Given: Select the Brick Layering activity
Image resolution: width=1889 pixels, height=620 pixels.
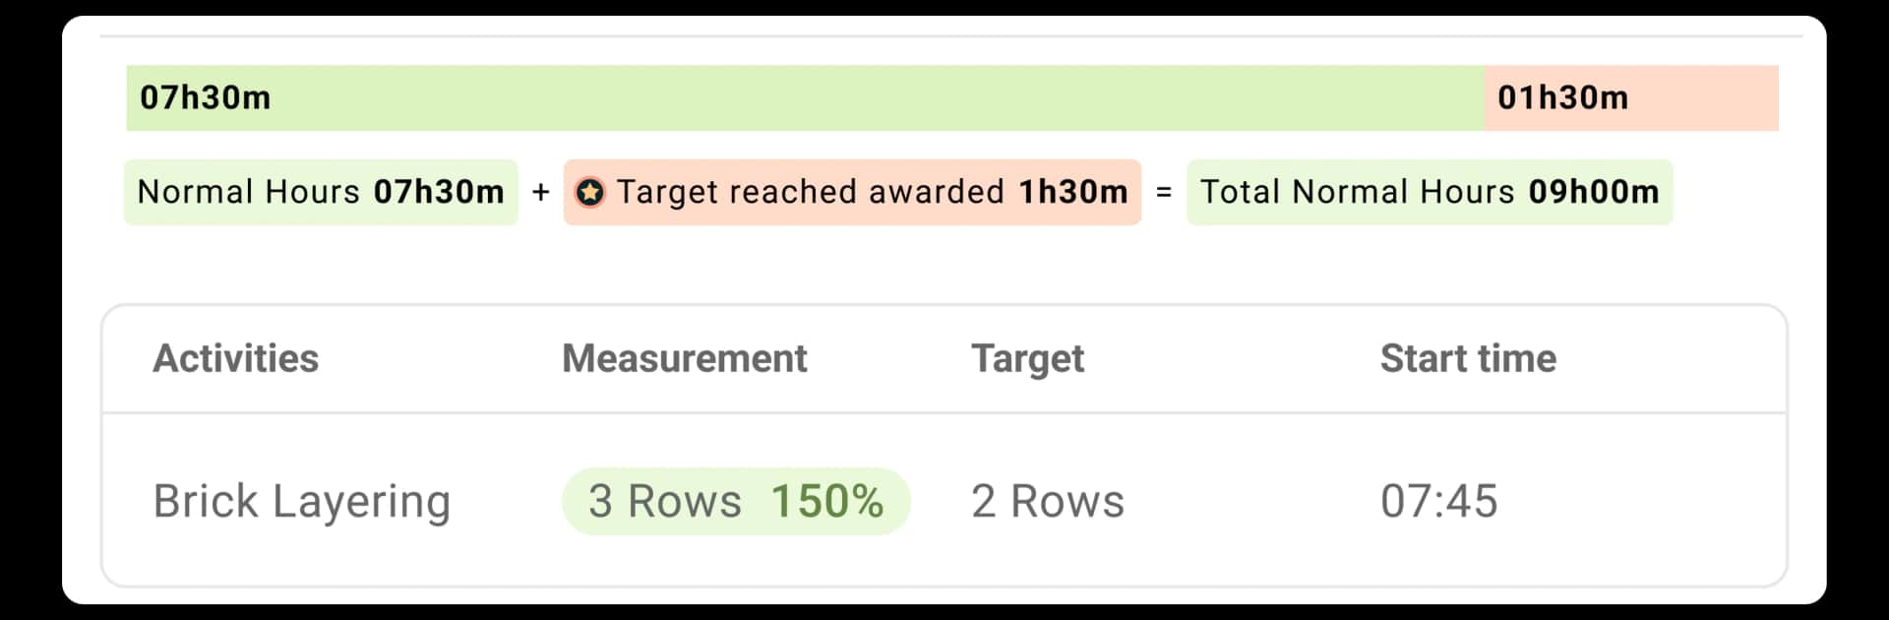Looking at the screenshot, I should (301, 501).
